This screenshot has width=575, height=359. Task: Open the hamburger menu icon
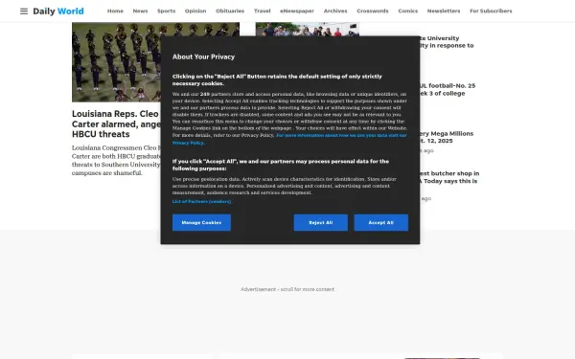[x=24, y=11]
